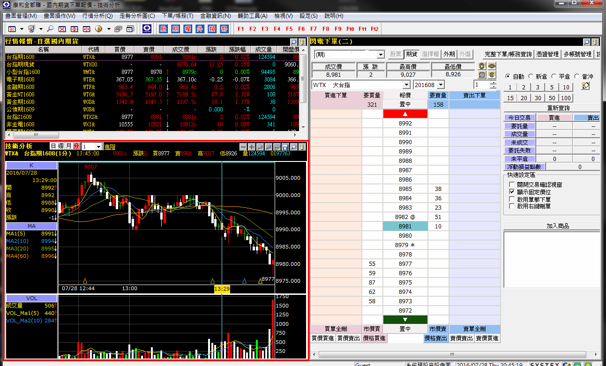The image size is (606, 366).
Task: Click the magnifier search icon in main toolbar
Action: [x=50, y=29]
